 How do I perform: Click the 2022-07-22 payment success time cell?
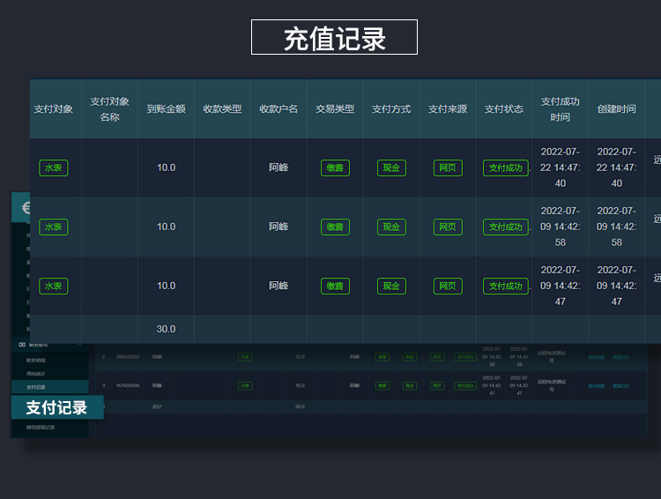pos(561,168)
